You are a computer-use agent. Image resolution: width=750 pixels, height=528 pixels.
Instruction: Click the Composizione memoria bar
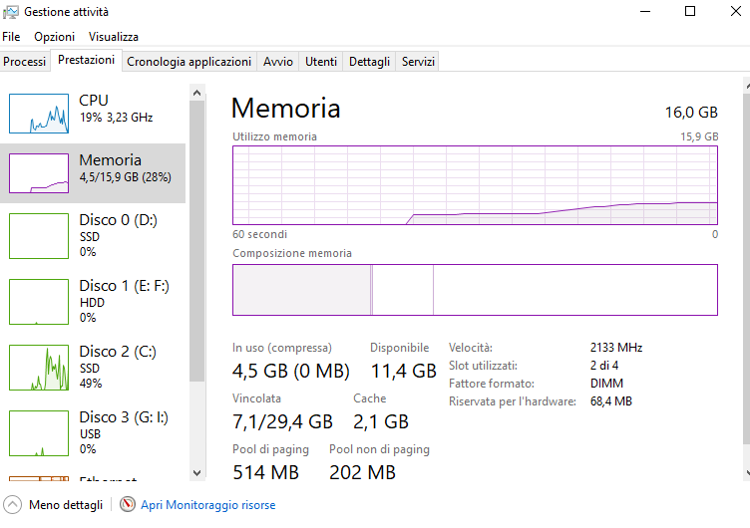(x=475, y=290)
